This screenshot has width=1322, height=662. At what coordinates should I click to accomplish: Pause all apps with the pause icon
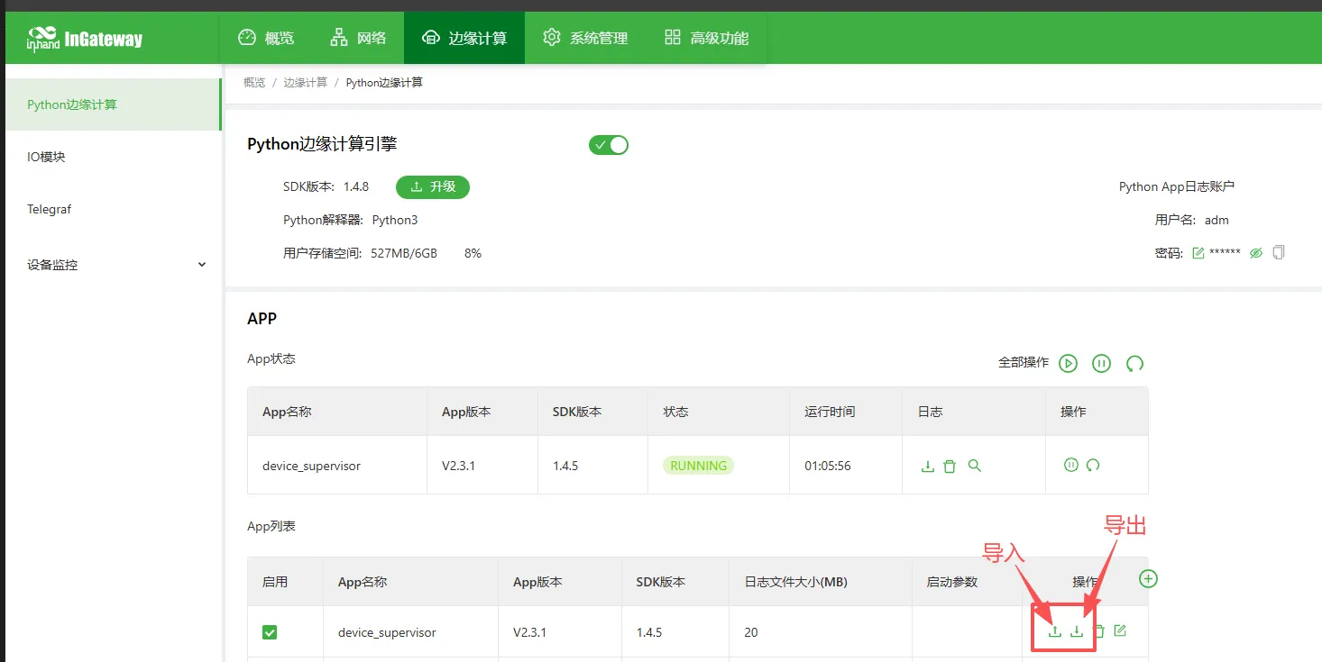(x=1101, y=363)
